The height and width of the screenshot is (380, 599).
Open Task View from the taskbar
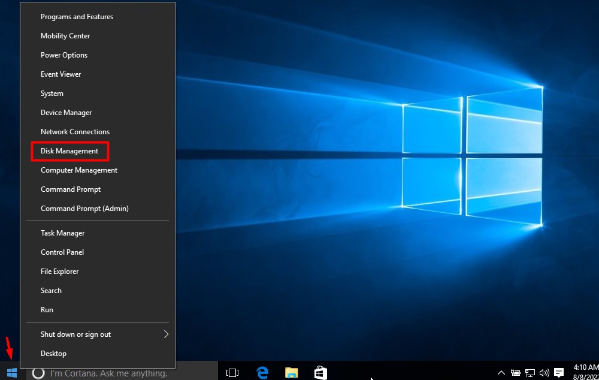[232, 373]
